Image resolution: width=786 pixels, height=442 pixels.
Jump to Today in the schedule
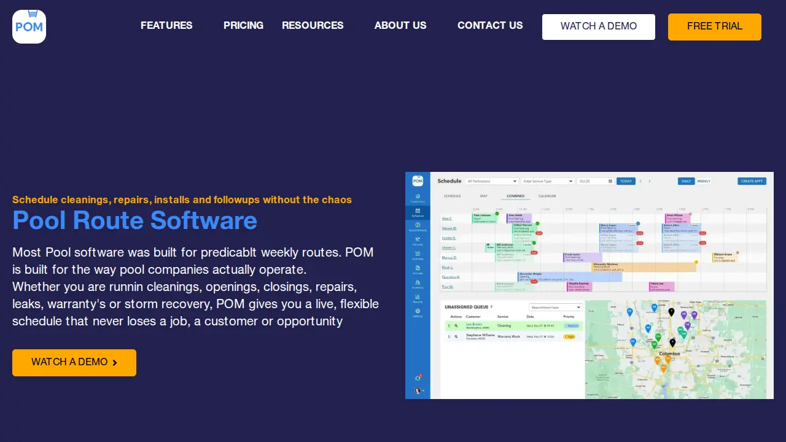tap(626, 181)
